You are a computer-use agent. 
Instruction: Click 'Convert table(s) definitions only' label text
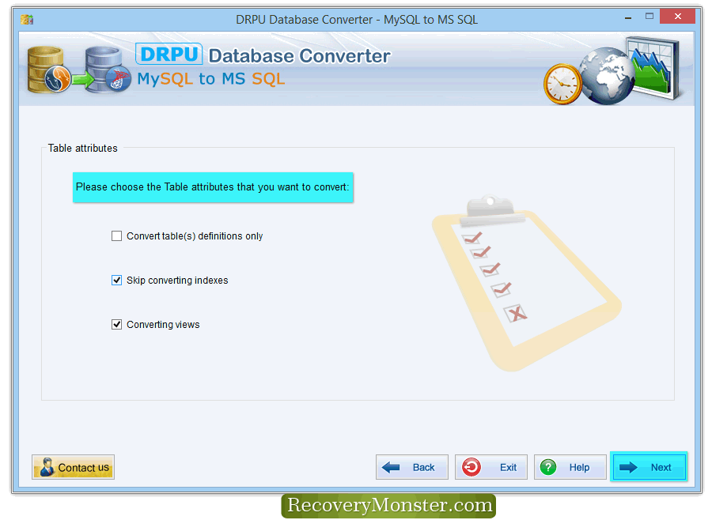tap(195, 236)
